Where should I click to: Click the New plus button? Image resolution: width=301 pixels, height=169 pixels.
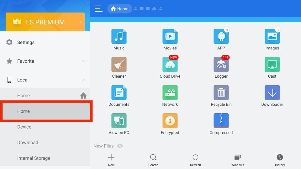pyautogui.click(x=111, y=160)
